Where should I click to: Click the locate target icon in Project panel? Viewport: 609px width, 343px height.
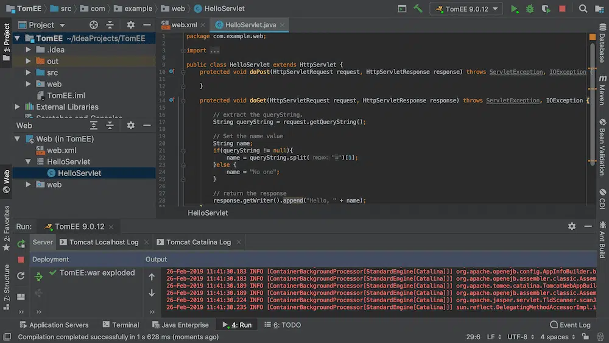click(94, 25)
